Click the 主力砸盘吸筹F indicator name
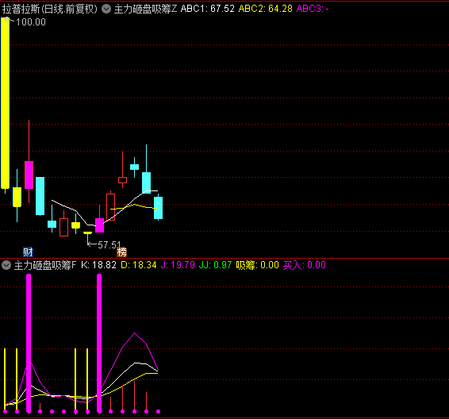The image size is (449, 419). pos(45,265)
